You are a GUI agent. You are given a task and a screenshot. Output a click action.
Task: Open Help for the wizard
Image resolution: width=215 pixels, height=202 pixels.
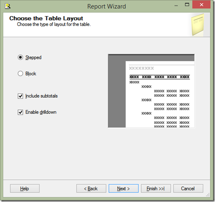point(25,189)
